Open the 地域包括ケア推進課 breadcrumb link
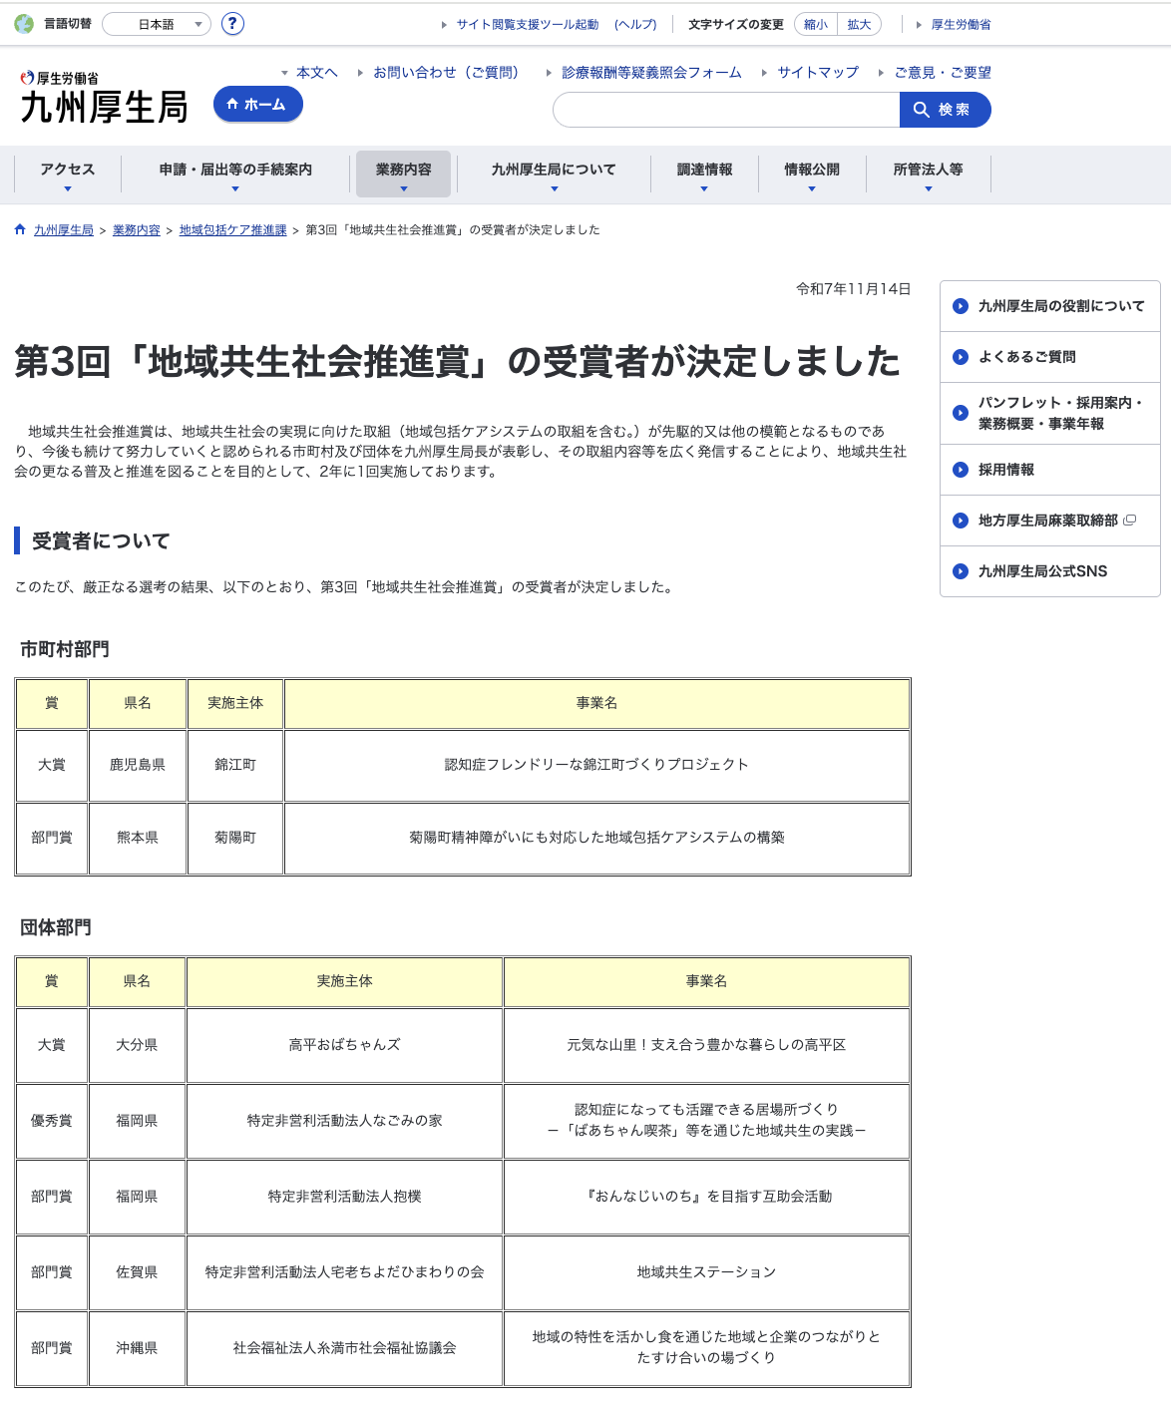Screen dimensions: 1171x1406 (233, 228)
